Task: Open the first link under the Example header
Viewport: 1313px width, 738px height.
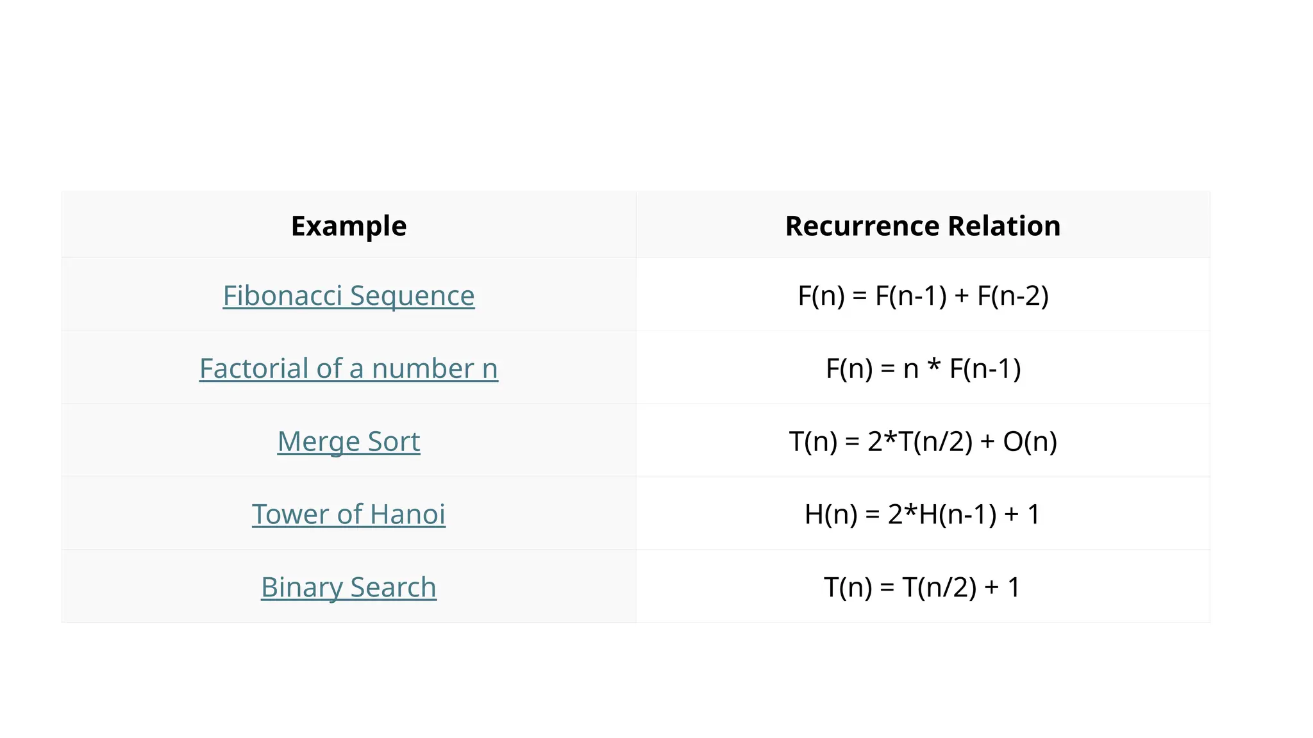Action: pyautogui.click(x=348, y=295)
